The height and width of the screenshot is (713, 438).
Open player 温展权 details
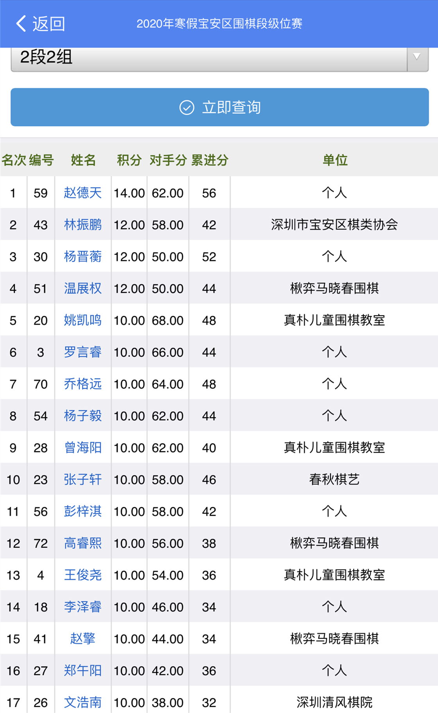pos(83,288)
